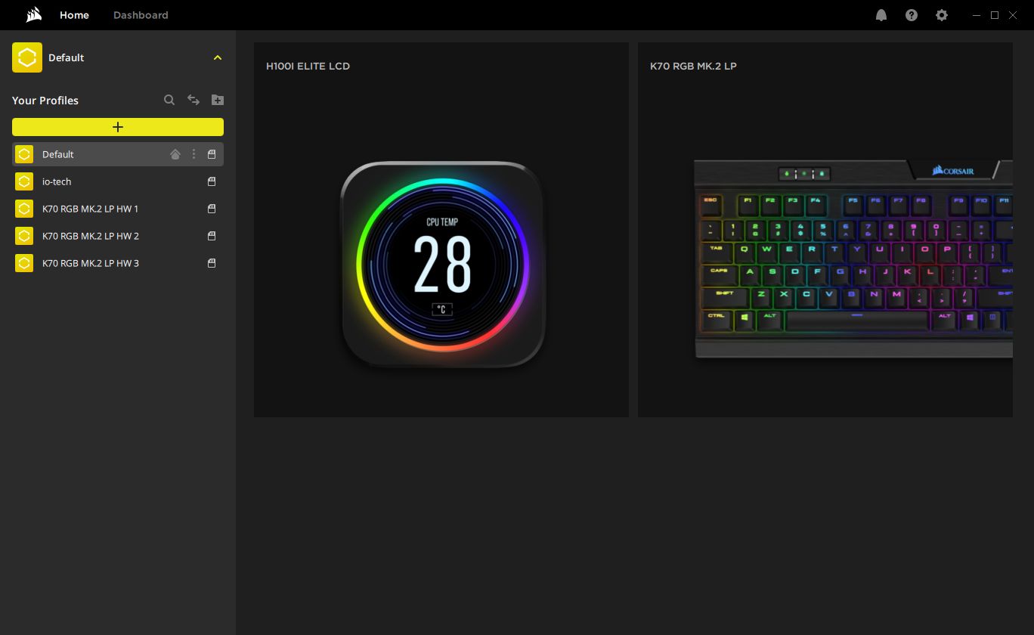
Task: Open the K70 RGB MK.2 LP keyboard image
Action: pos(853,259)
